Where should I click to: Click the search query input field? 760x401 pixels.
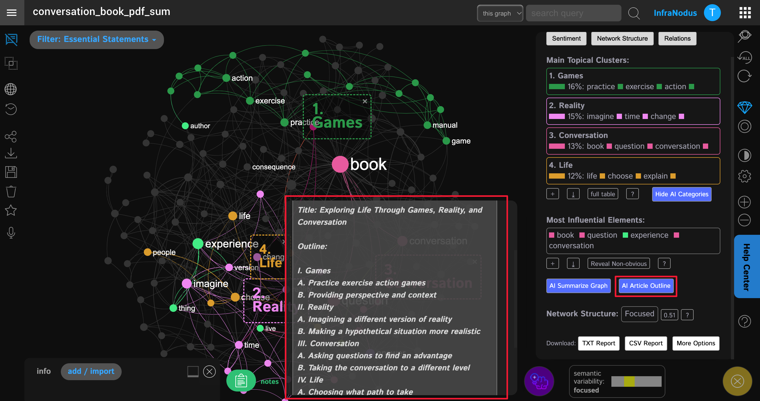[x=573, y=13]
